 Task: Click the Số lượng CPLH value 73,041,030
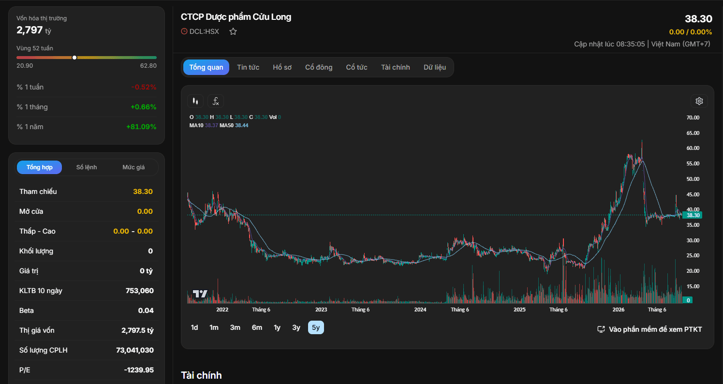coord(135,350)
